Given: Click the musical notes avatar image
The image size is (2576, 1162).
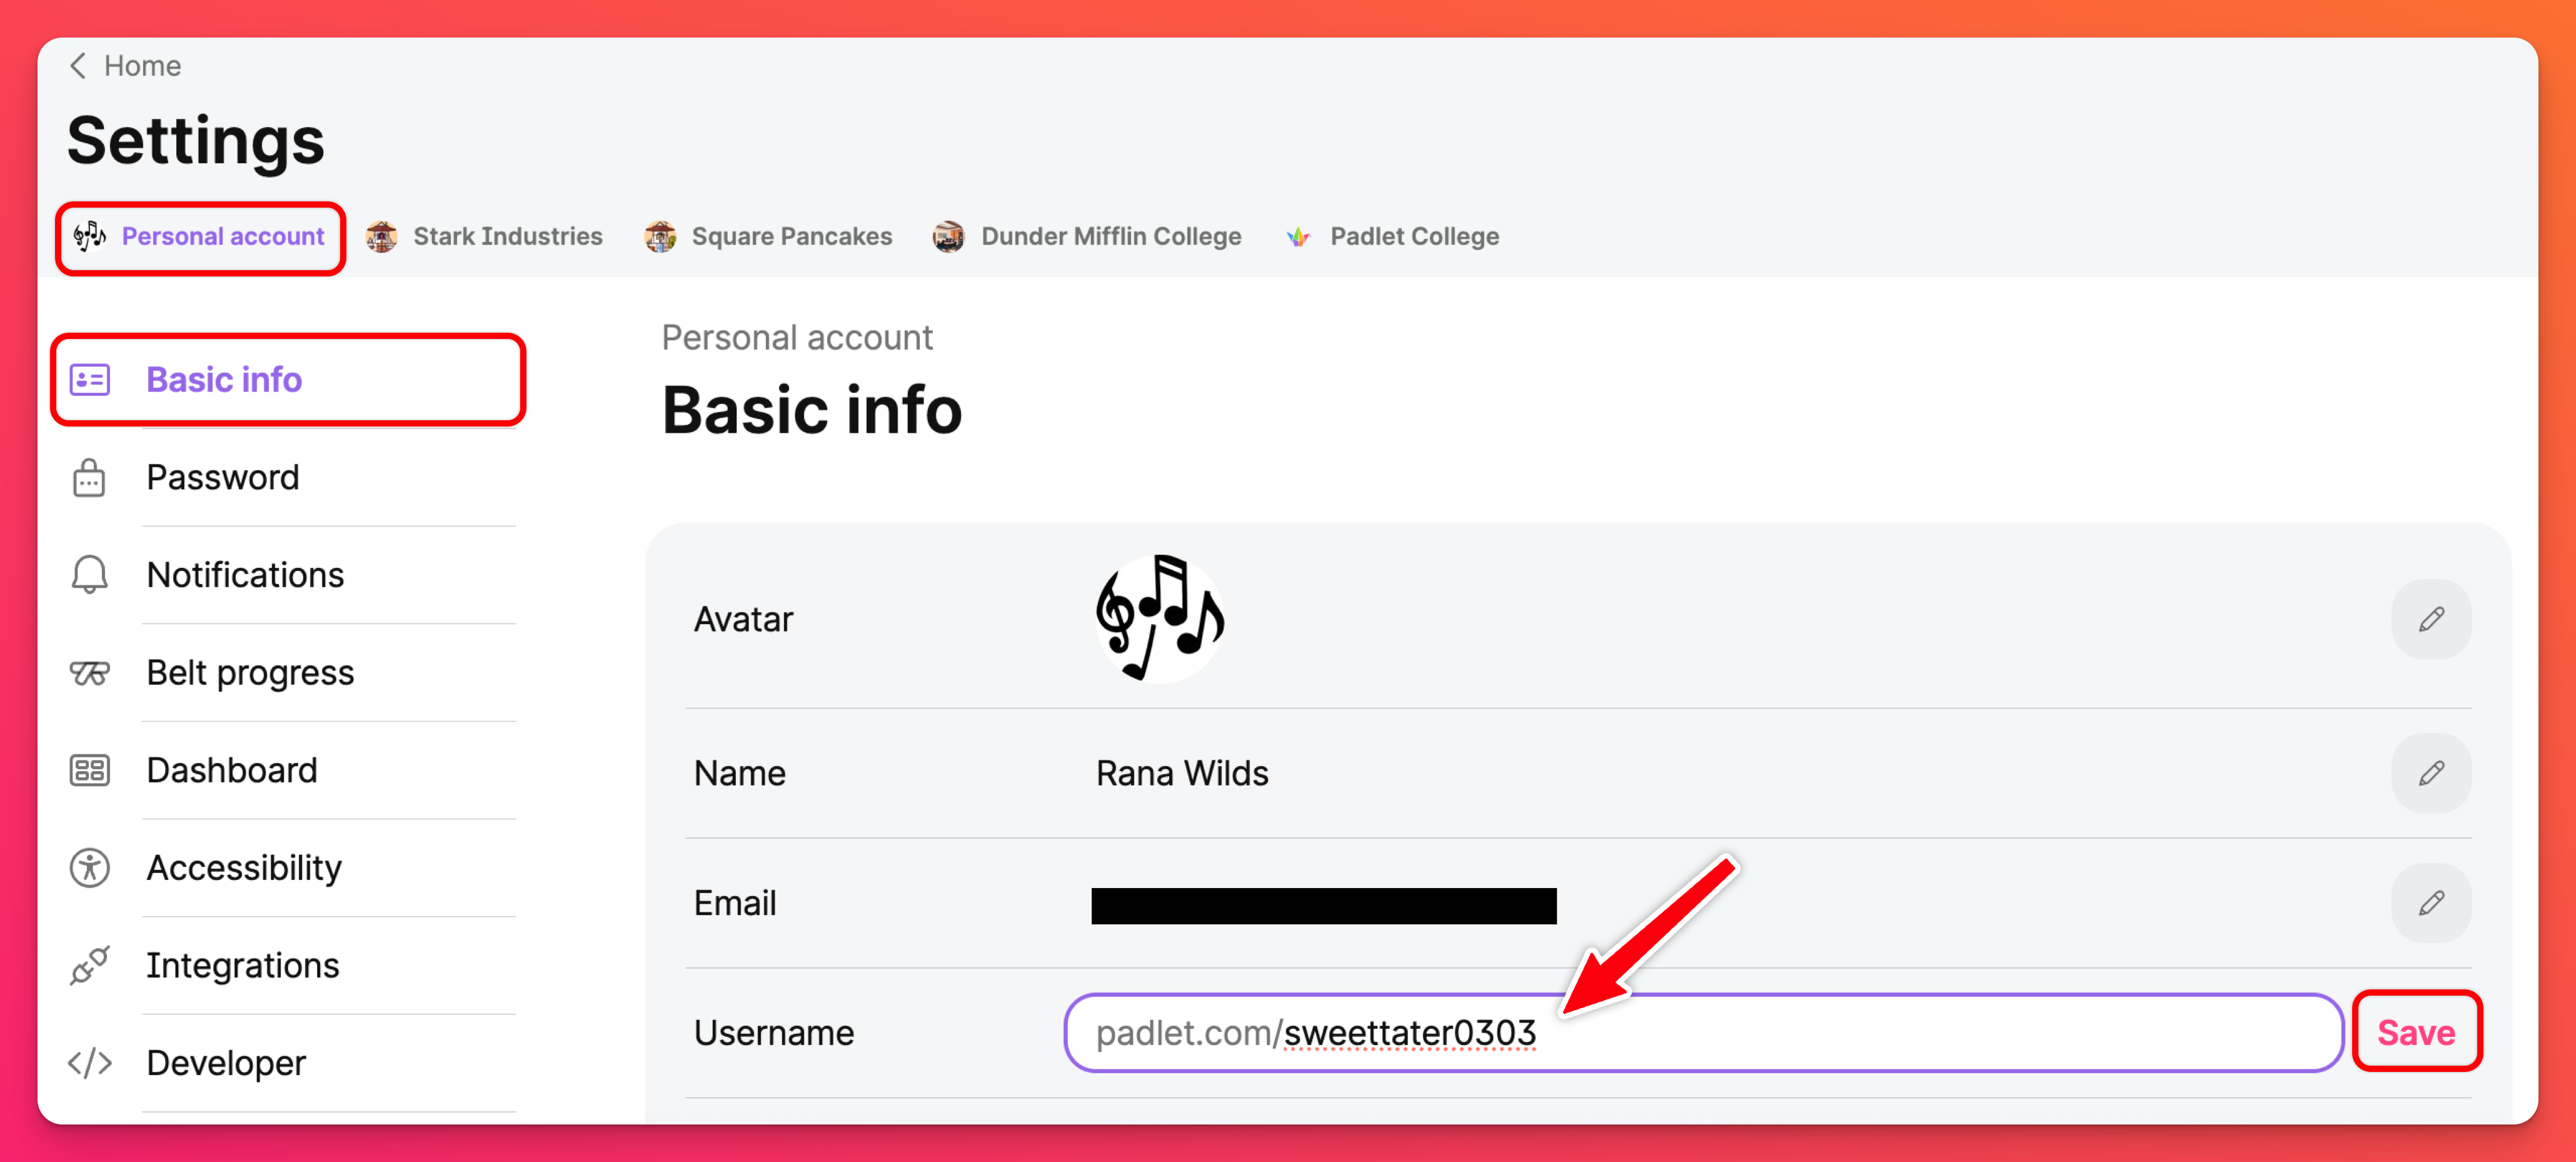Looking at the screenshot, I should point(1160,618).
